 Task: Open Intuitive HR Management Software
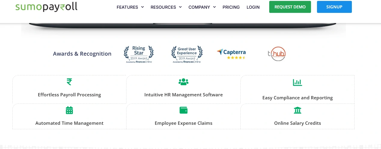pos(183,95)
